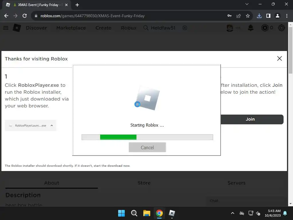This screenshot has height=220, width=293.
Task: Expand RobloxPlayerLauncher.exe download options
Action: [52, 125]
